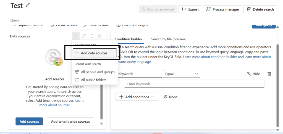
Task: Click the Add sources illustration icon
Action: pyautogui.click(x=54, y=58)
